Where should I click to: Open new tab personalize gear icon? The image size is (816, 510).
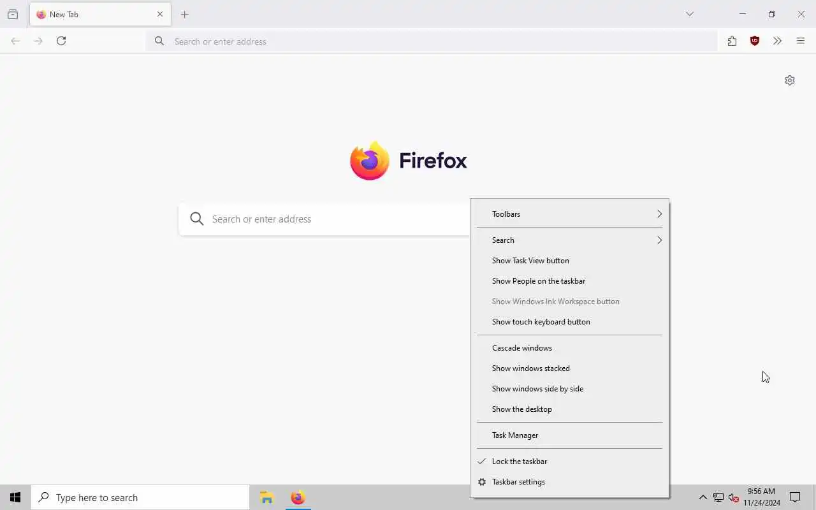coord(790,80)
